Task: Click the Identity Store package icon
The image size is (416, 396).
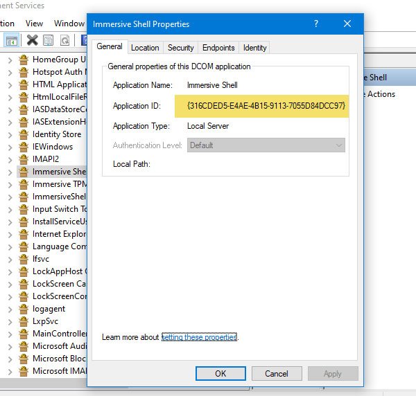Action: pyautogui.click(x=24, y=134)
